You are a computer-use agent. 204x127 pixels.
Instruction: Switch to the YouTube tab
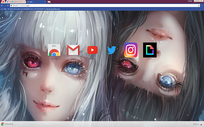3,2
